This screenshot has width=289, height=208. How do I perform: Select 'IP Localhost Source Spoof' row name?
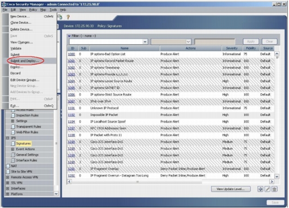tap(108, 121)
